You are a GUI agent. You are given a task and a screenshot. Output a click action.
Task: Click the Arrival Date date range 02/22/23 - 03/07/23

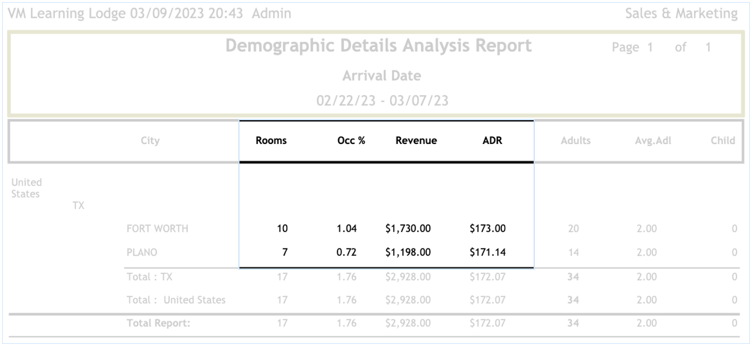[x=382, y=101]
